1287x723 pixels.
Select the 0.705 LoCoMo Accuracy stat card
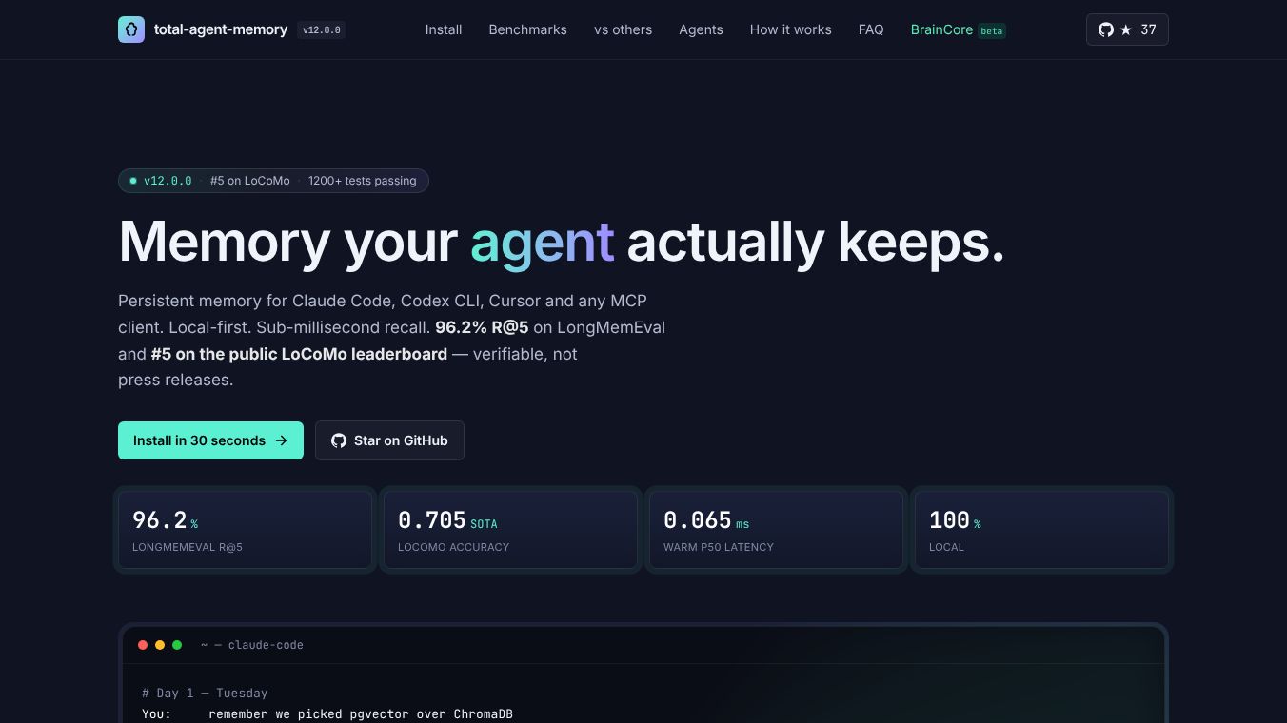[x=510, y=530]
